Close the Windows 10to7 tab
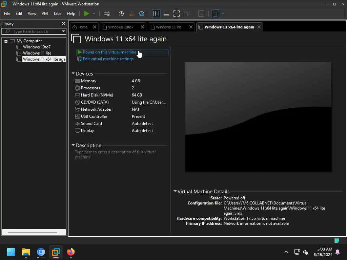 [142, 27]
